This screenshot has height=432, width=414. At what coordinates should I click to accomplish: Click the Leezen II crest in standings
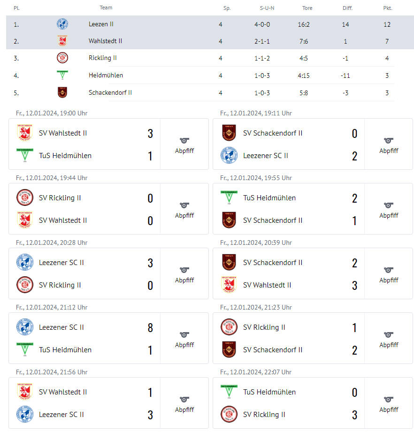click(x=62, y=24)
